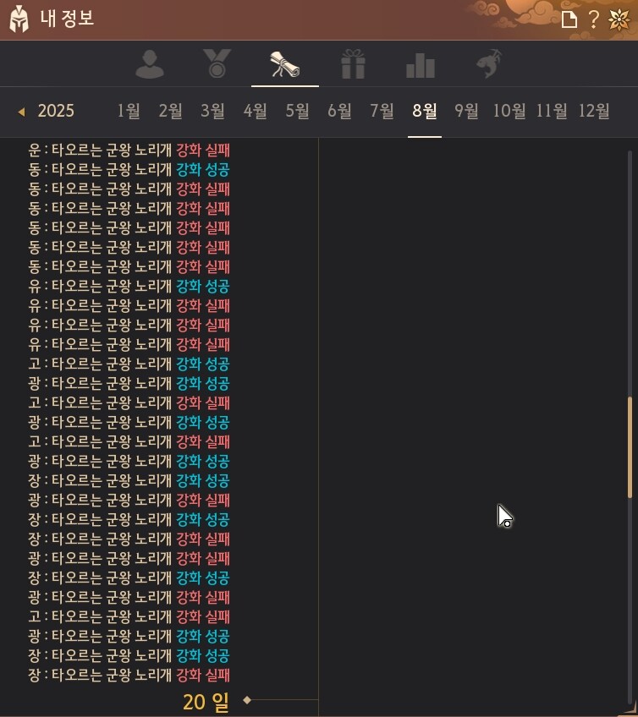
Task: Select the 12월 month tab
Action: [x=594, y=111]
